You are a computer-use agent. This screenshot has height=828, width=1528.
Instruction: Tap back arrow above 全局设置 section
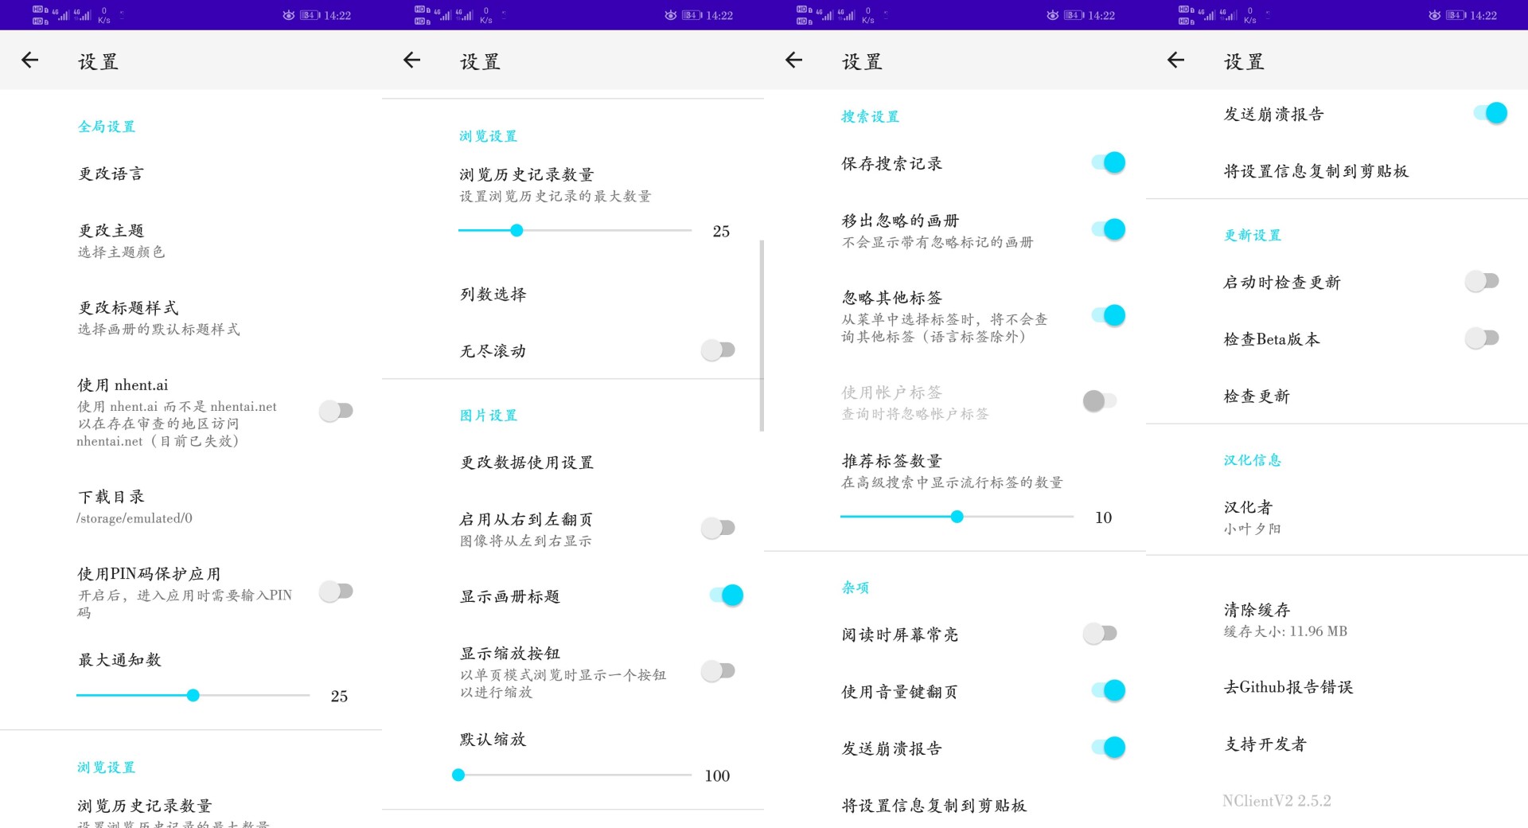pos(30,61)
